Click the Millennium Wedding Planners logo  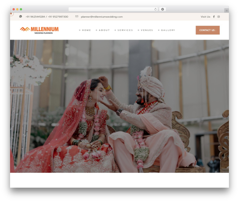39,30
